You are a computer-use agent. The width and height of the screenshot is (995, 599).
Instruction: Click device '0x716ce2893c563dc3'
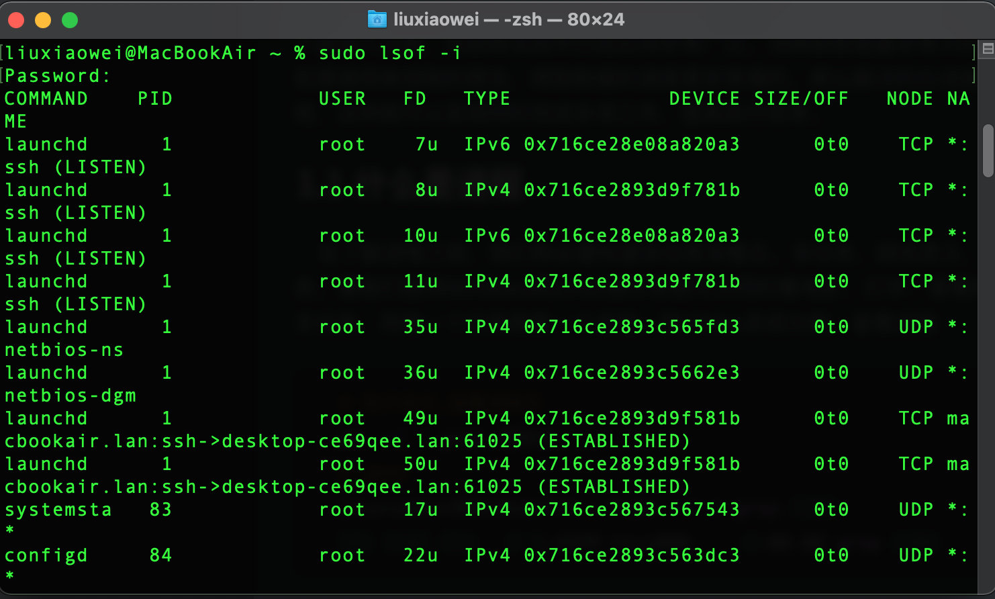click(632, 555)
